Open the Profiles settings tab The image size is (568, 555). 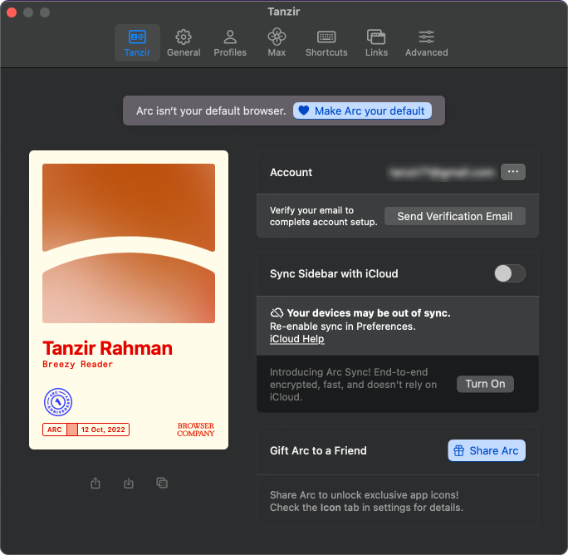tap(230, 43)
